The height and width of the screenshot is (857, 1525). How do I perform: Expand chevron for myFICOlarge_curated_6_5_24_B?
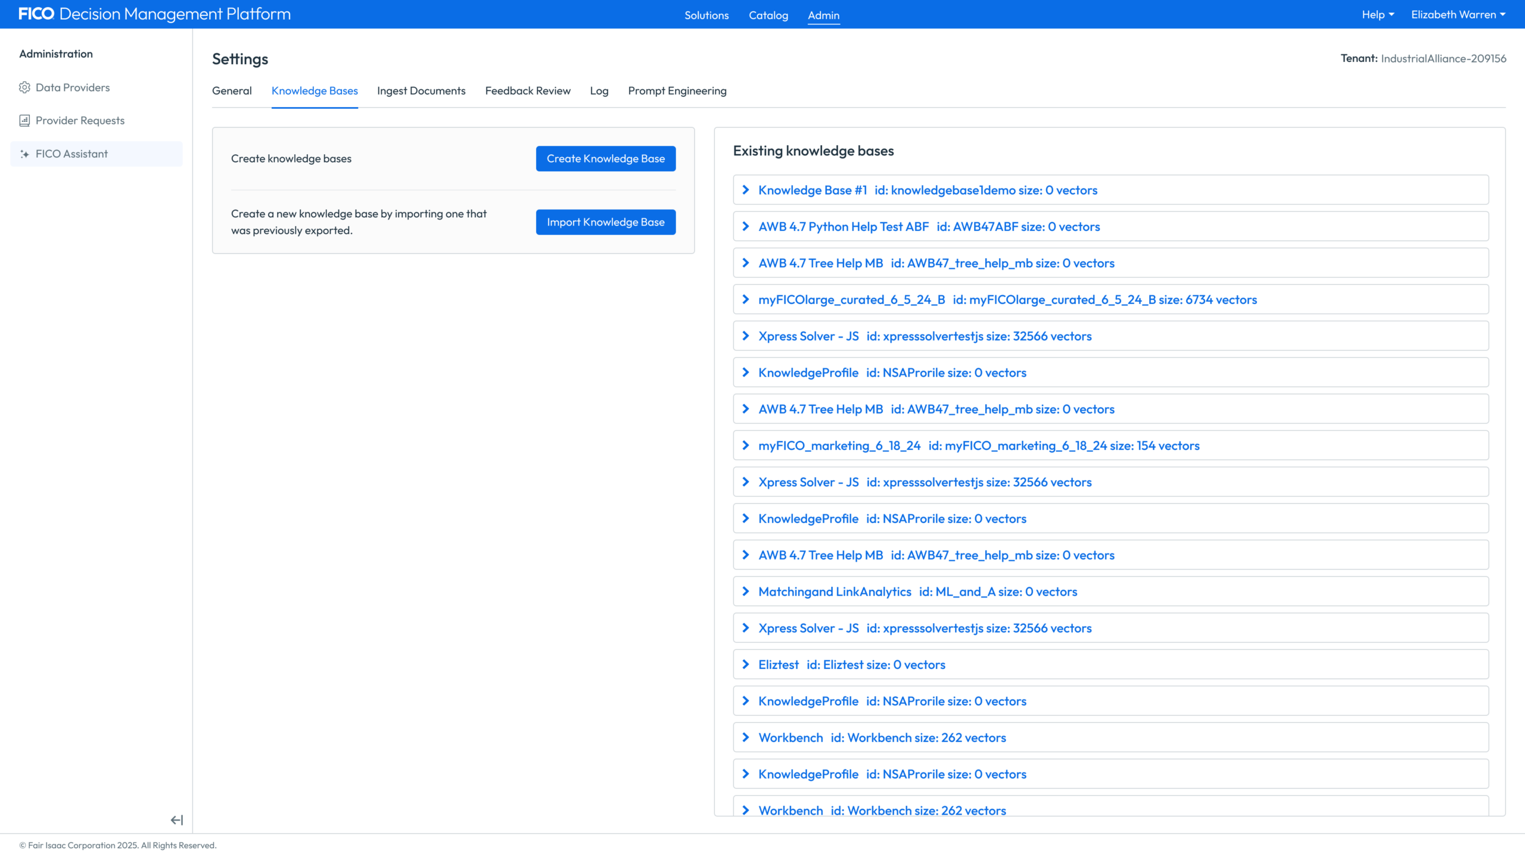pyautogui.click(x=745, y=299)
